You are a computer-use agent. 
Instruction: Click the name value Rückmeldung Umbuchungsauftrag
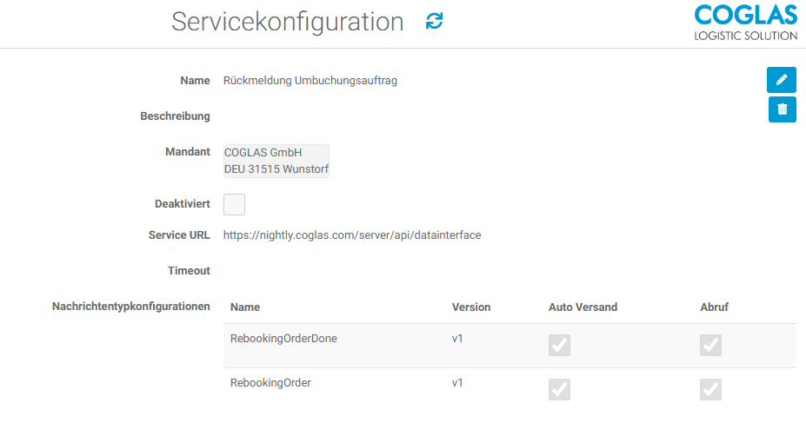[x=310, y=81]
